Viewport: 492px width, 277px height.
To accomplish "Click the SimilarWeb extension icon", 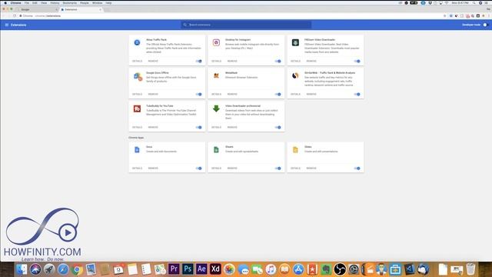I will (x=295, y=75).
